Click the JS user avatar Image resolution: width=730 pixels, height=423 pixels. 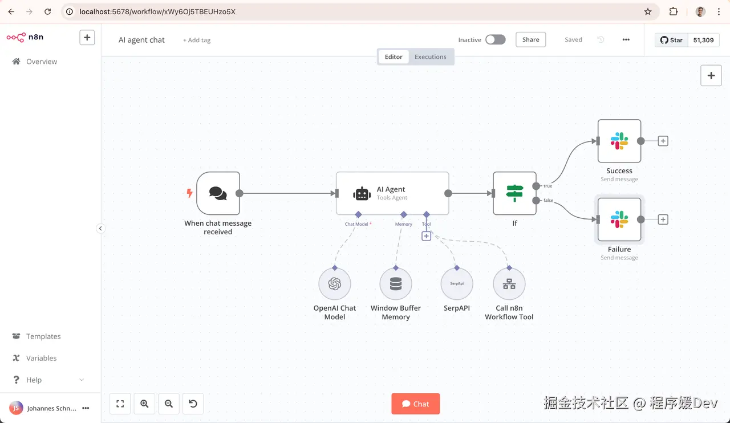[x=16, y=408]
